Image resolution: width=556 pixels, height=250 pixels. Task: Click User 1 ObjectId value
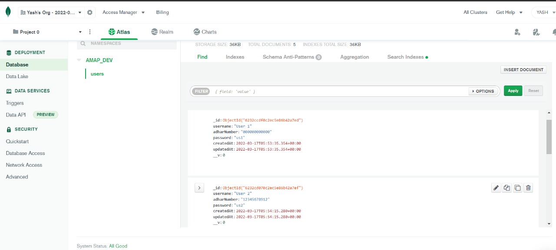[263, 120]
